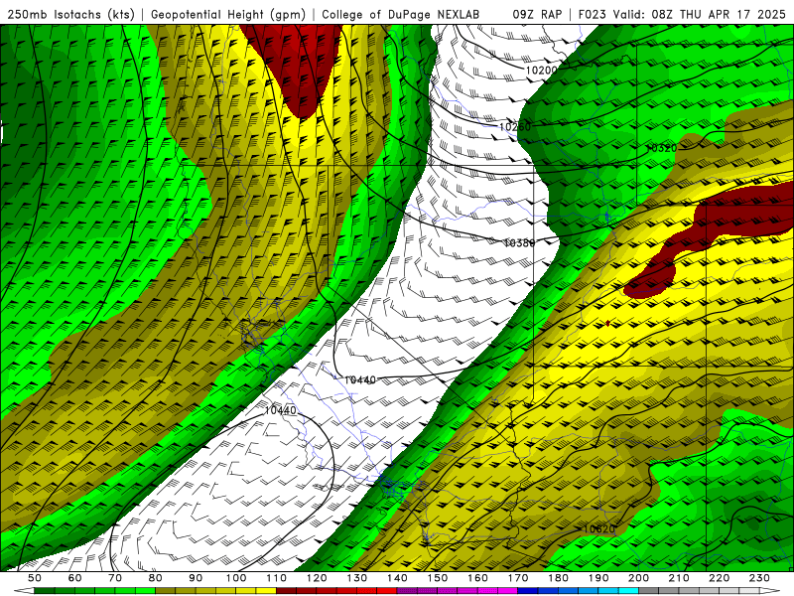Click the '170' knots scale label
Image resolution: width=794 pixels, height=596 pixels.
[x=517, y=578]
